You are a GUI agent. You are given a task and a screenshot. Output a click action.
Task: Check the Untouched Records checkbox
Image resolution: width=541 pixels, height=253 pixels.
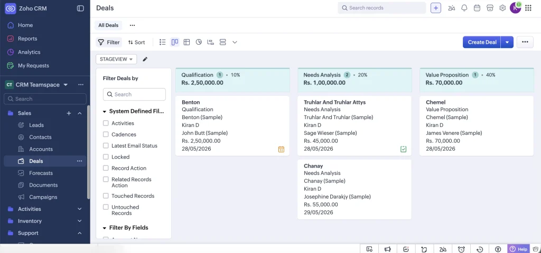click(x=106, y=207)
